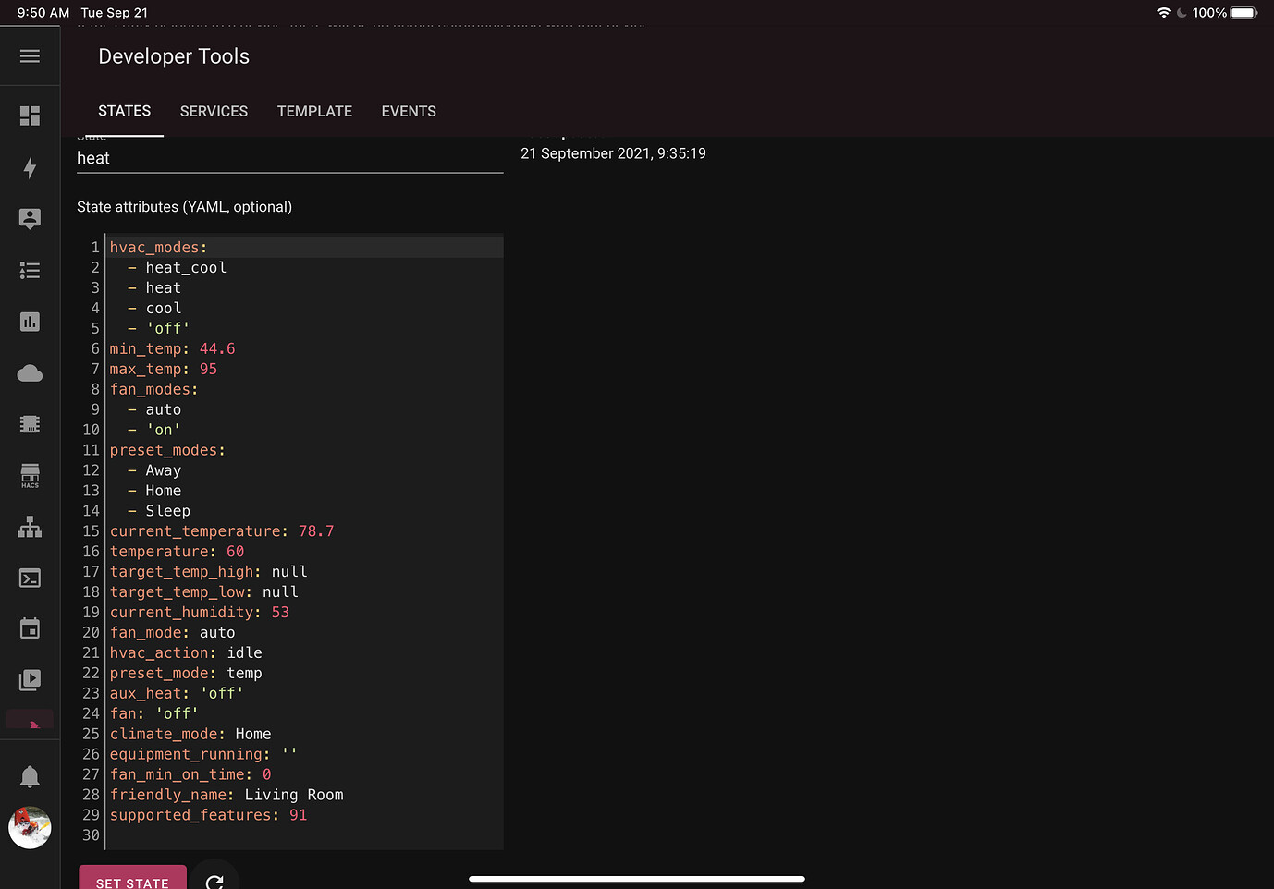Click the battery indicator in status bar

coord(1244,13)
